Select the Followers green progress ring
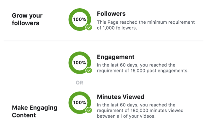The height and width of the screenshot is (123, 207). click(71, 19)
